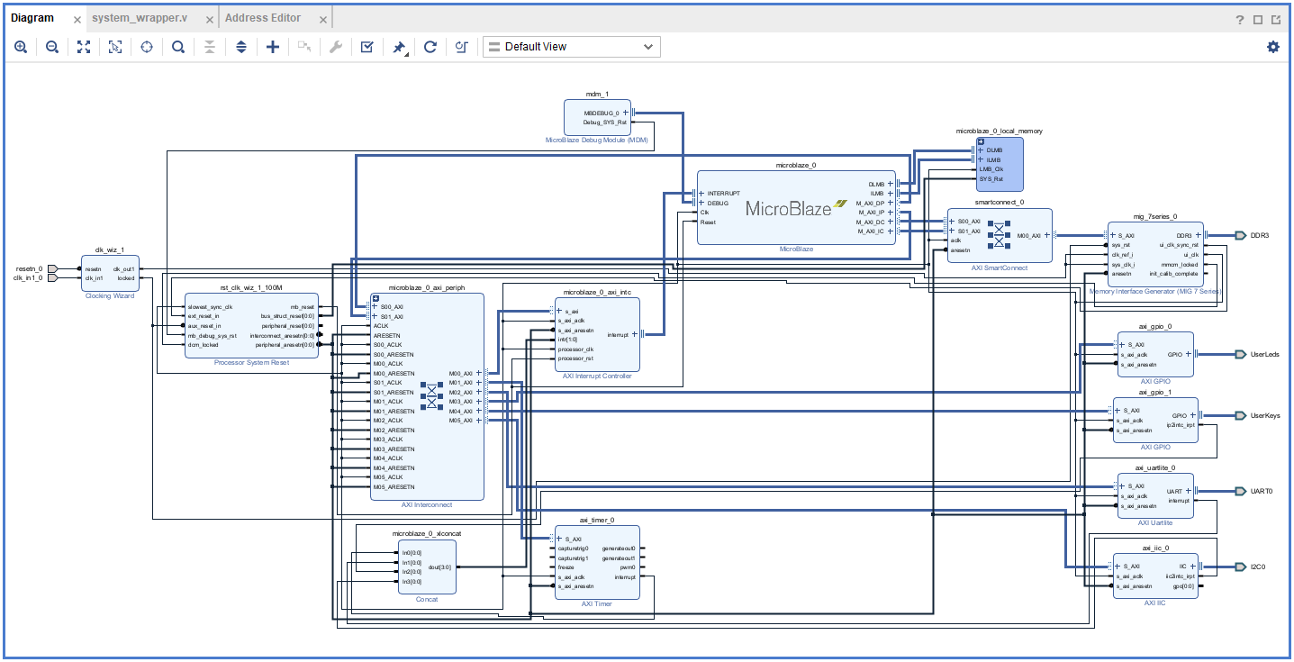Select the axi_timer_0 block
Image resolution: width=1294 pixels, height=662 pixels.
[596, 562]
